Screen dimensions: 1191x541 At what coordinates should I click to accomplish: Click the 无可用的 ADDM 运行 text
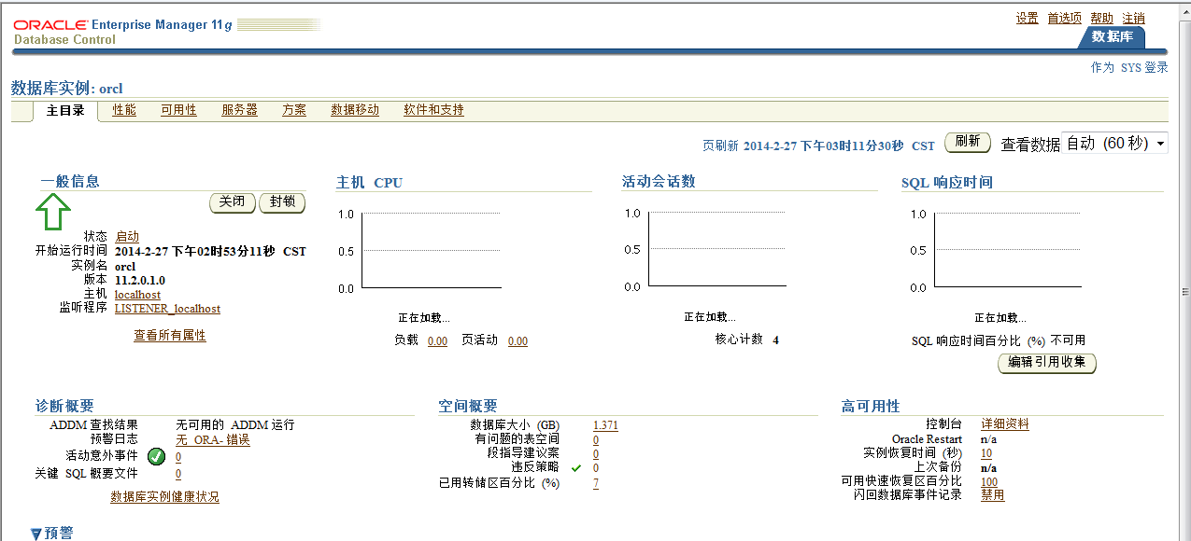(x=235, y=425)
